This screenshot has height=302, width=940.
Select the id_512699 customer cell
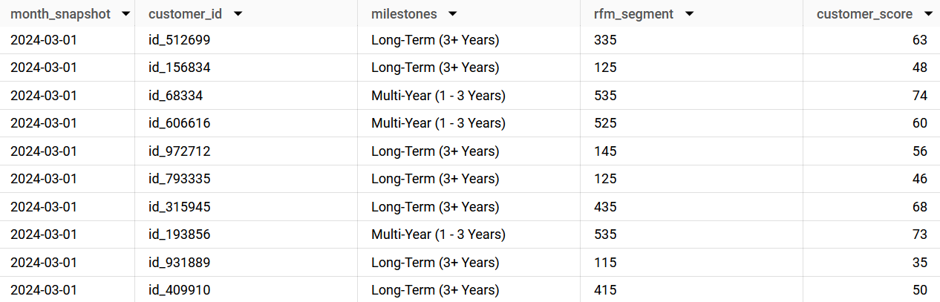[180, 40]
